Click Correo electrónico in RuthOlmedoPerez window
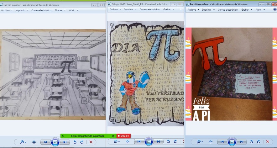This screenshot has width=277, height=148. [227, 10]
